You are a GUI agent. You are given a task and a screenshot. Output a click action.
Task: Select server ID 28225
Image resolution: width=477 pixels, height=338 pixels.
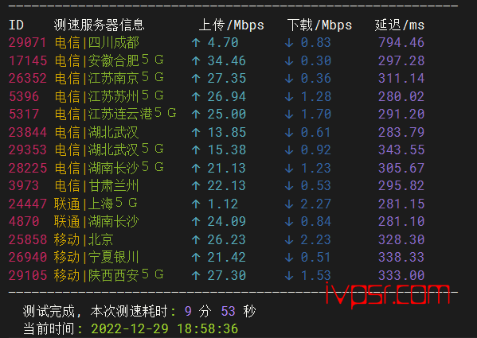27,169
